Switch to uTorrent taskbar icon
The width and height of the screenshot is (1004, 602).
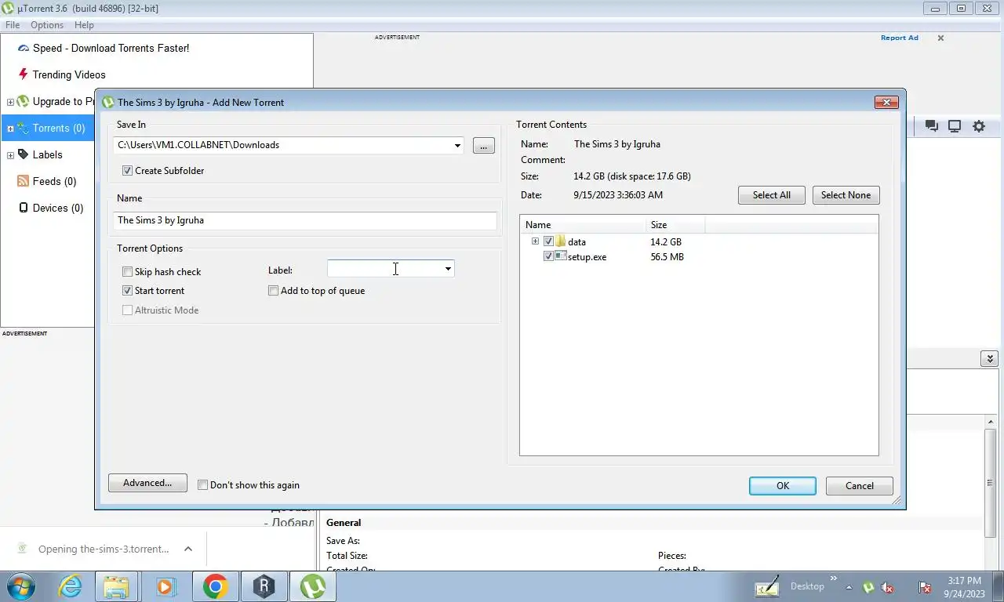click(312, 586)
